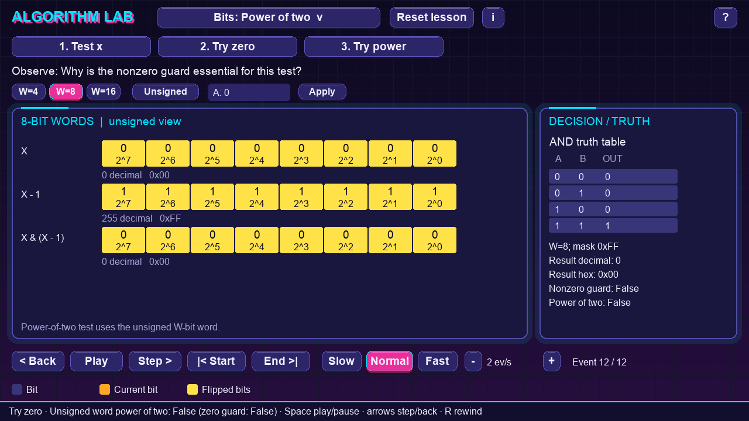Select the AND truth table row 1 0 0

(x=613, y=209)
